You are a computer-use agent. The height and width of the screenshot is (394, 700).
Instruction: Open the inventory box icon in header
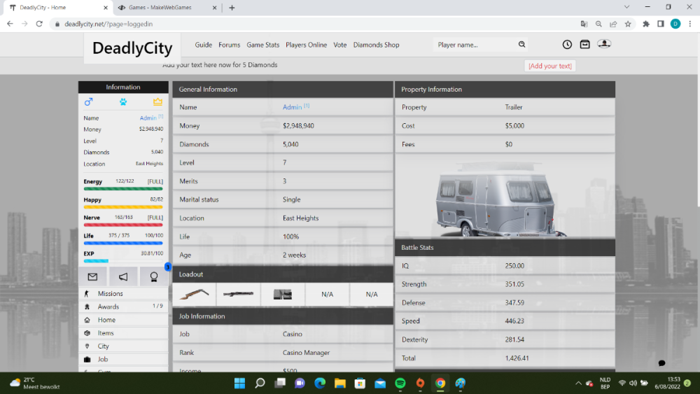pos(585,45)
